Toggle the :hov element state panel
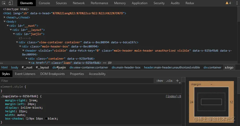This screenshot has width=240, height=126. [160, 81]
